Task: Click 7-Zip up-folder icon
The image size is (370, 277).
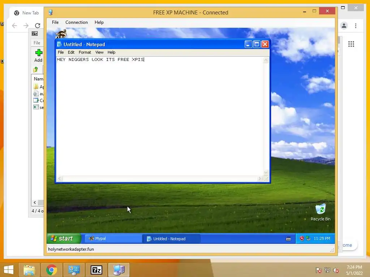Action: click(x=36, y=70)
